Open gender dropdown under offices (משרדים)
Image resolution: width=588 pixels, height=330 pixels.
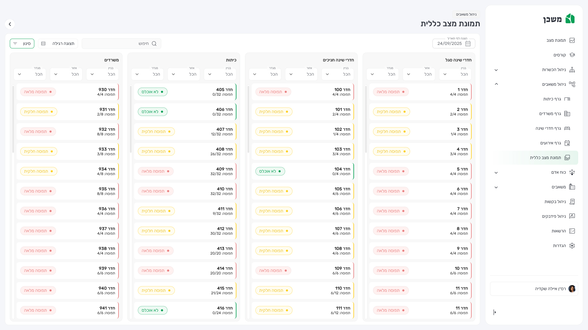(x=30, y=74)
